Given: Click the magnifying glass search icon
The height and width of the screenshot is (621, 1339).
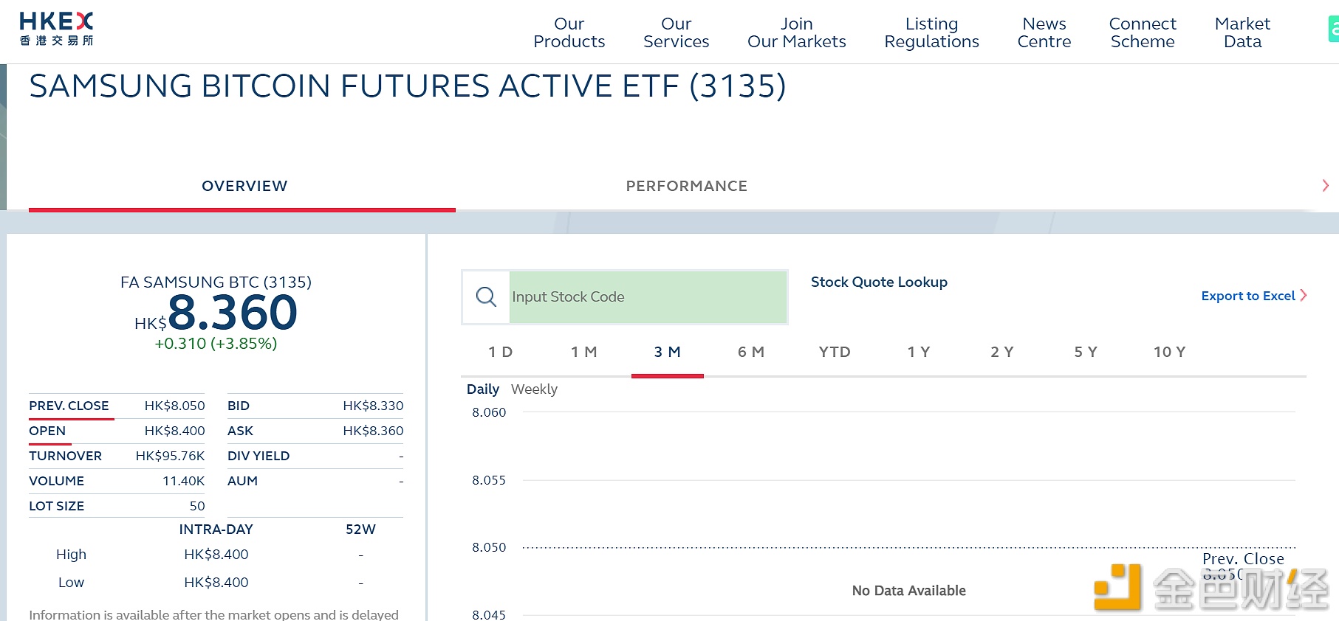Looking at the screenshot, I should click(x=486, y=297).
